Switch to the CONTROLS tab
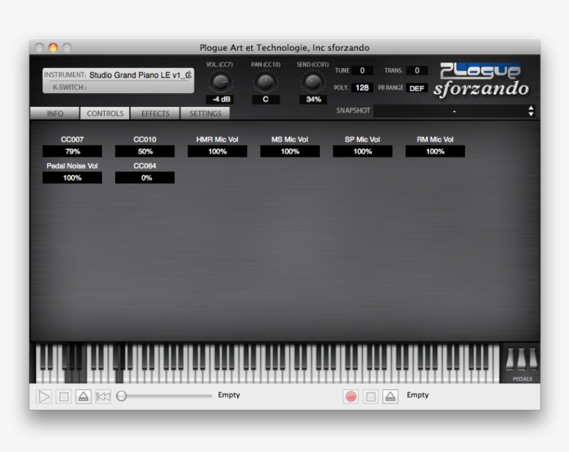Image resolution: width=569 pixels, height=452 pixels. click(x=105, y=113)
